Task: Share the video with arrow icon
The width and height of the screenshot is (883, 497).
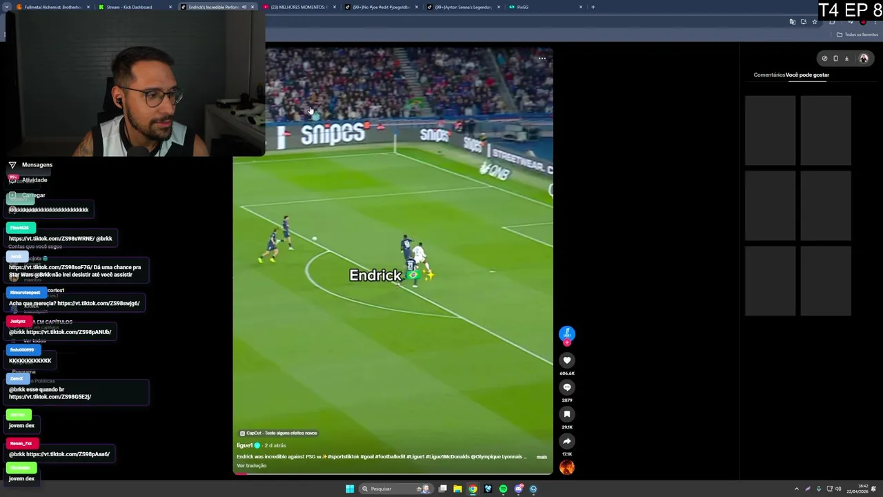Action: coord(567,441)
